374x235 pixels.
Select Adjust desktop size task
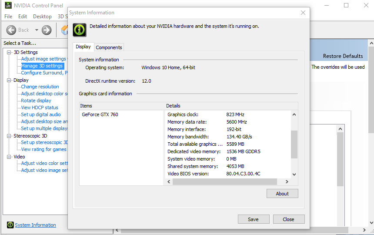[44, 121]
